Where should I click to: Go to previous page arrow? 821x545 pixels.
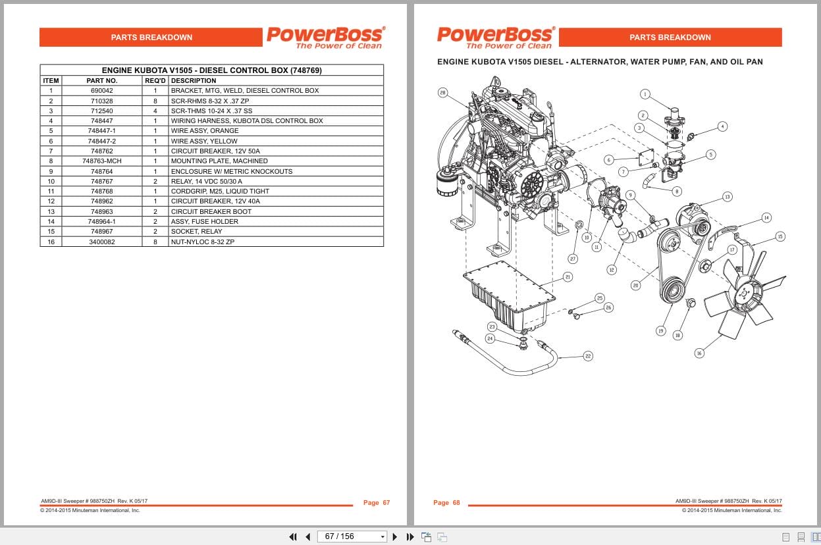pos(307,537)
